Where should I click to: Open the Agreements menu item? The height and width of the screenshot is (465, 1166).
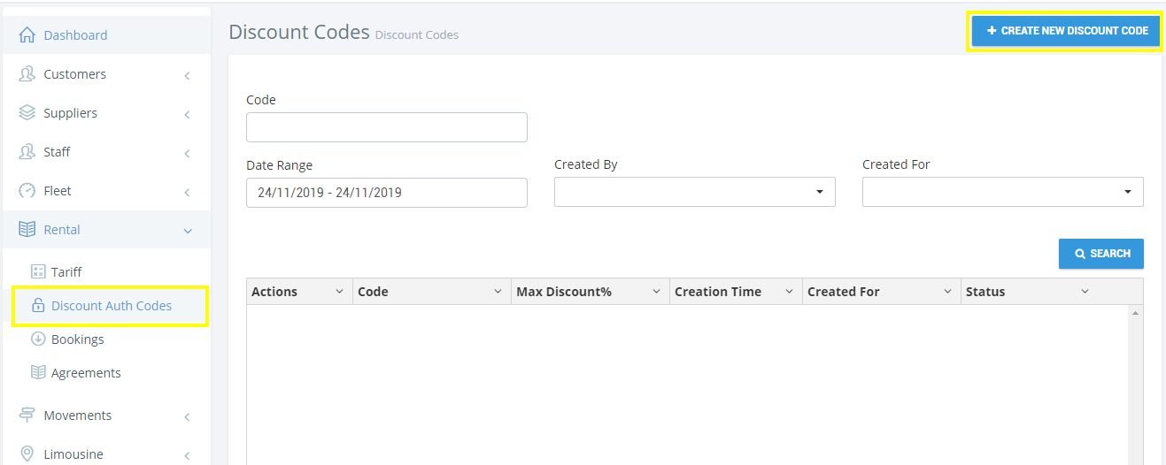pos(86,373)
